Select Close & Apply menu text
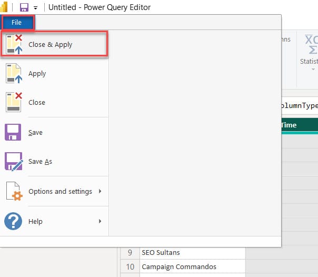The height and width of the screenshot is (277, 318). 51,44
